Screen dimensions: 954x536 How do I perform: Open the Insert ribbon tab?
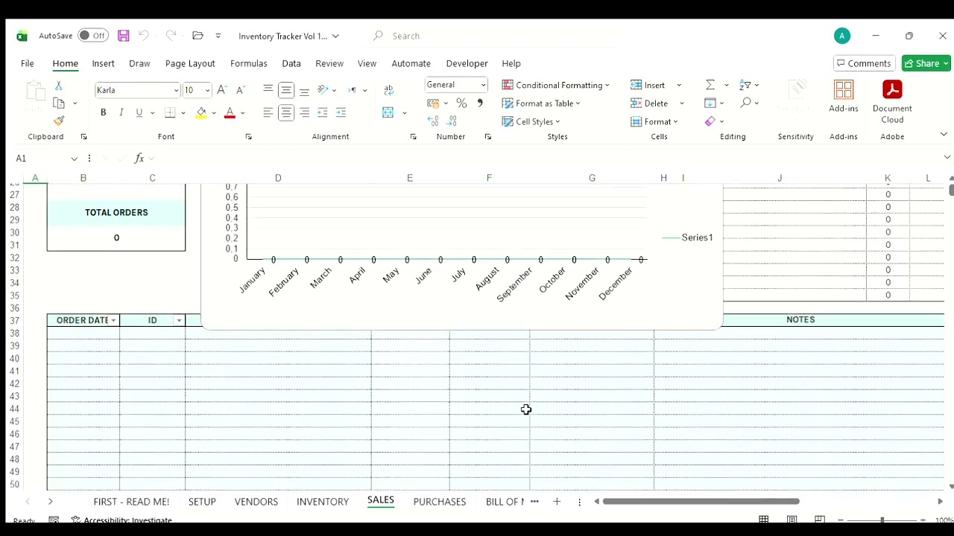(x=103, y=63)
